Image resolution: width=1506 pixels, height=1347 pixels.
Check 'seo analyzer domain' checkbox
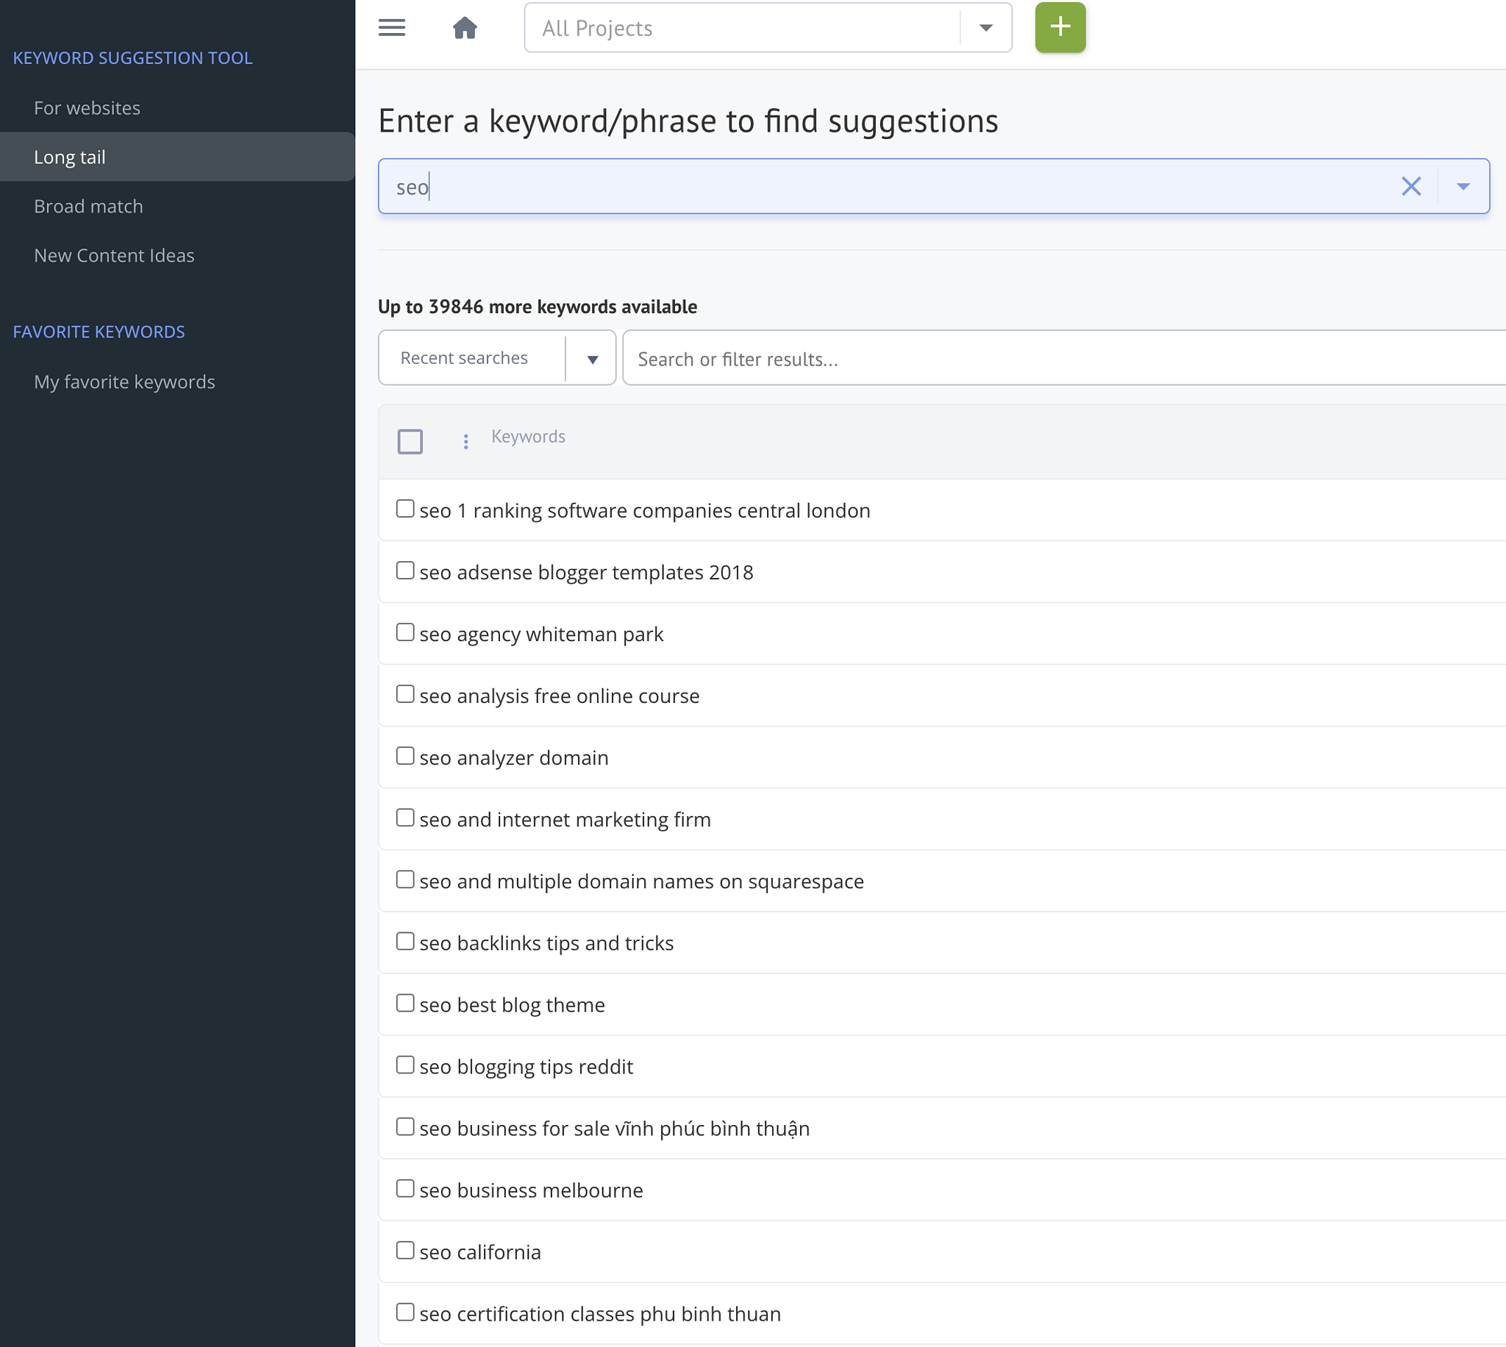point(404,756)
